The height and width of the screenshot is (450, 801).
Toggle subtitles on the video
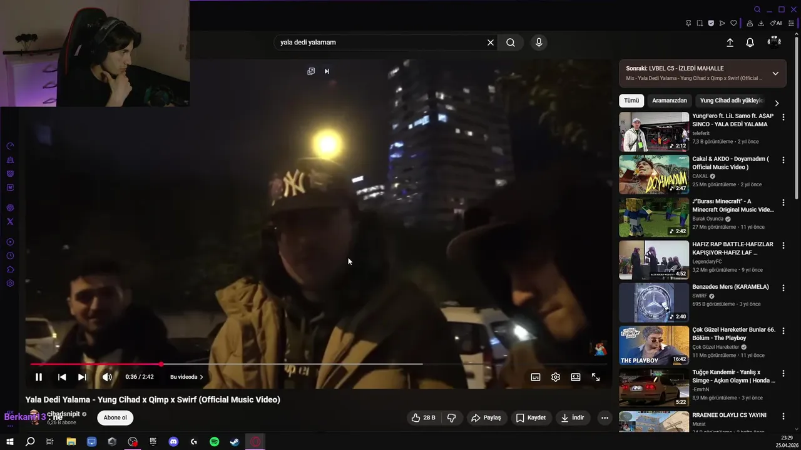(536, 377)
